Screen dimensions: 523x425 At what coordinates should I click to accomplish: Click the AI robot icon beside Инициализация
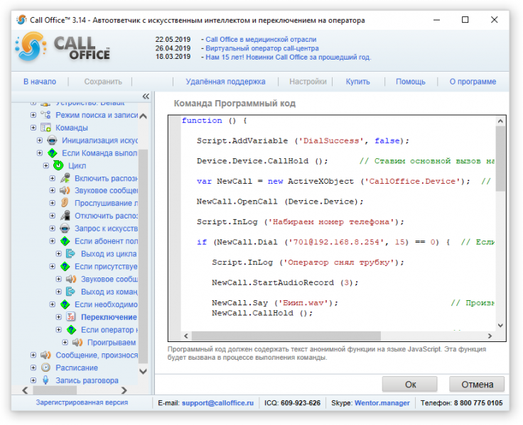point(52,140)
